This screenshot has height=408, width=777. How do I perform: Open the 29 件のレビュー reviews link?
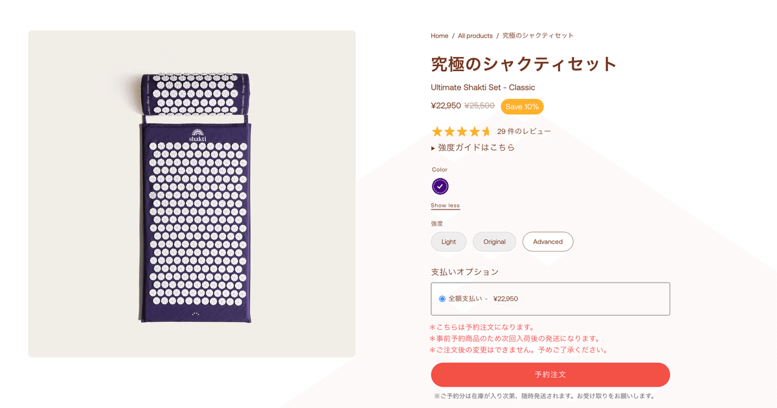[523, 131]
